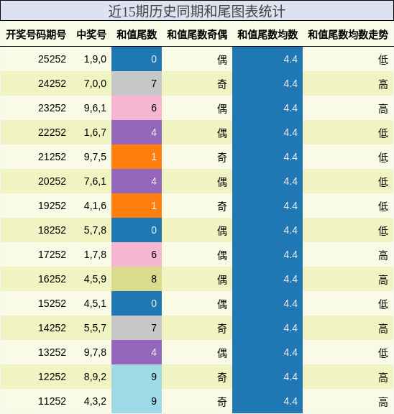This screenshot has width=394, height=414.
Task: Click winning numbers 7,6,1
Action: coord(95,181)
